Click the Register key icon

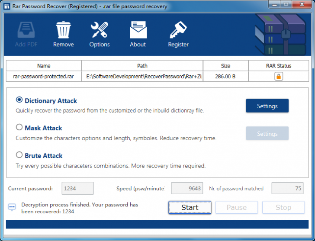[178, 30]
